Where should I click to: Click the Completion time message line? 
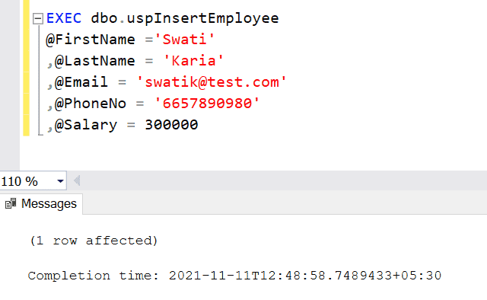pyautogui.click(x=234, y=276)
